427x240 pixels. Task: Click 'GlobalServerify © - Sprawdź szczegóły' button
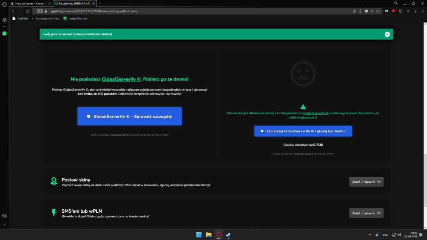tap(130, 116)
